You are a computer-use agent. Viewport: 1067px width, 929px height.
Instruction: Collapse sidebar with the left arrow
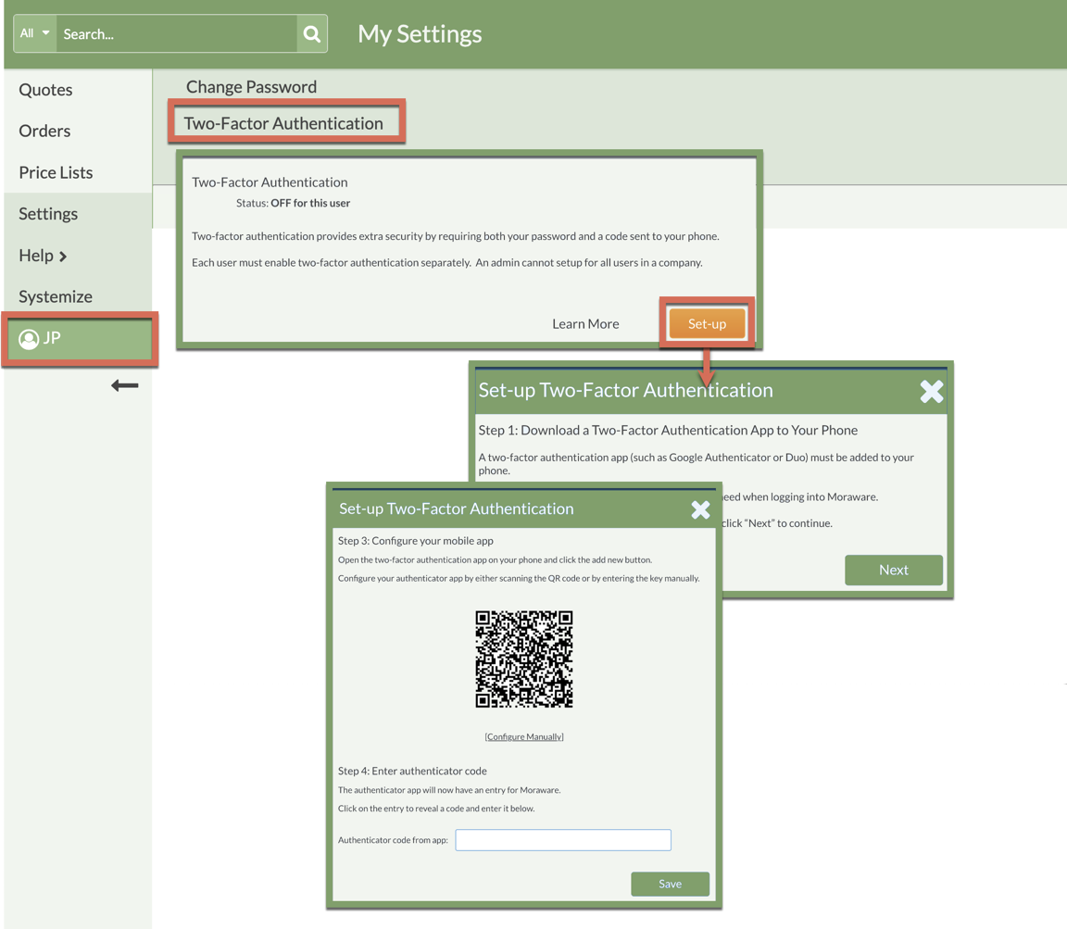pos(124,386)
